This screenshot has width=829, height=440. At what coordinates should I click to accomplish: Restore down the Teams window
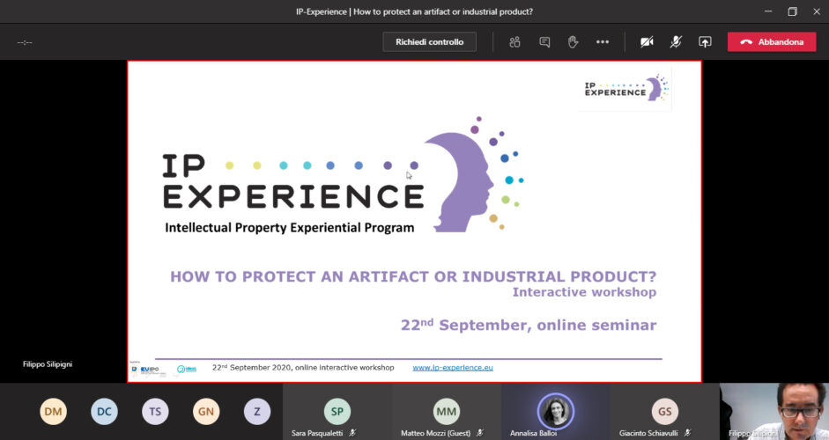click(x=792, y=11)
